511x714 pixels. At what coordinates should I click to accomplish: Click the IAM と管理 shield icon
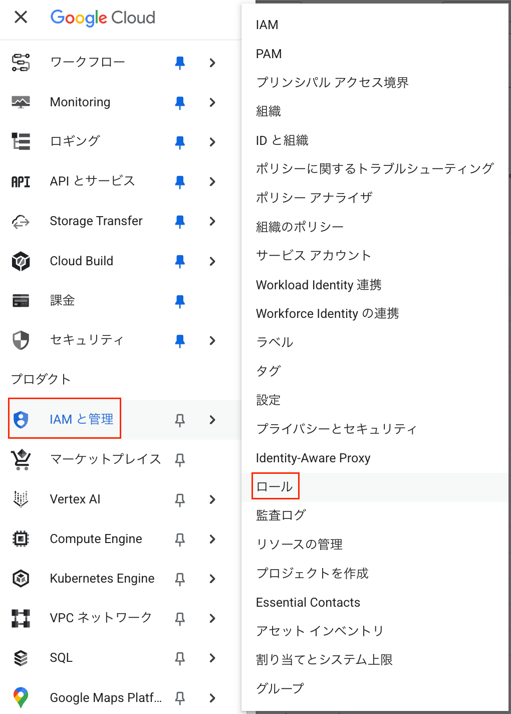[x=21, y=420]
